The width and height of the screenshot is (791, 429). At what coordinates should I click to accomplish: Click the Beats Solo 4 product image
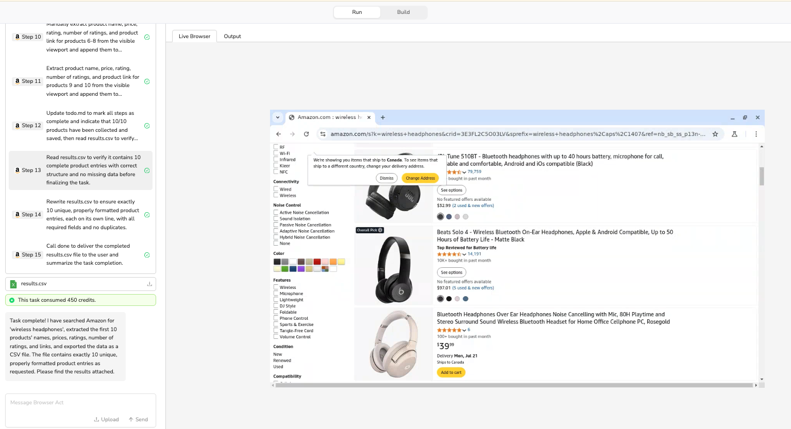coord(394,269)
